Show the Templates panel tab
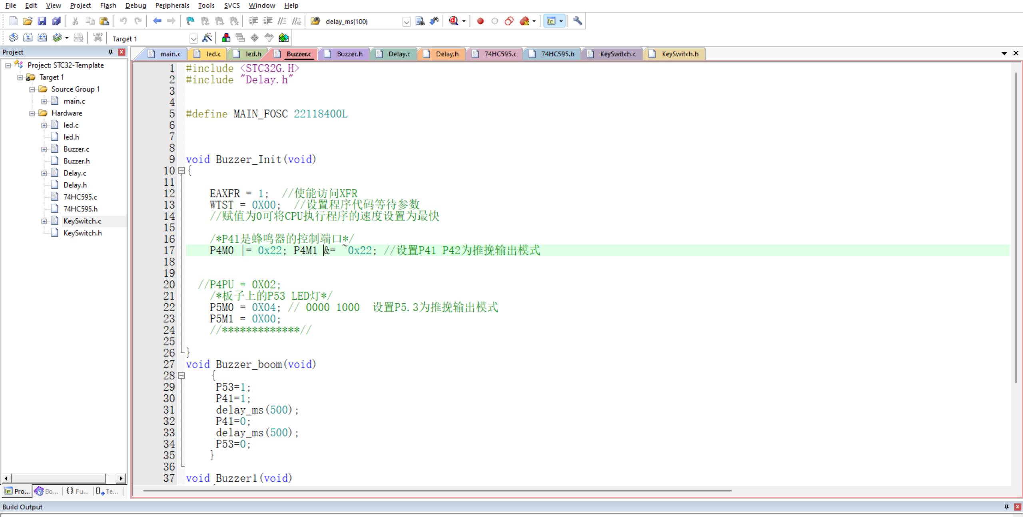 point(107,491)
